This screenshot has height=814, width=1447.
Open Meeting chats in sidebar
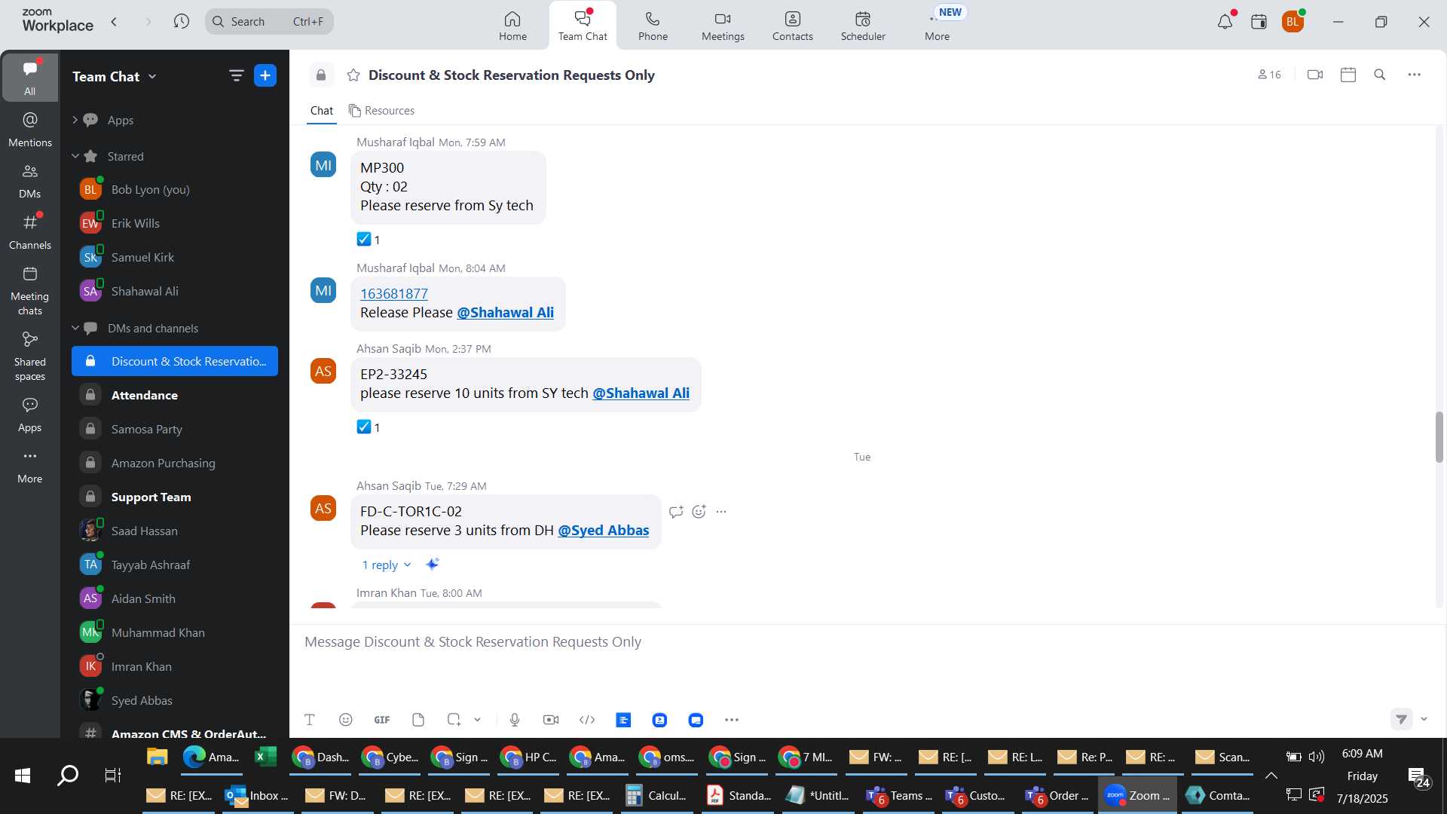click(30, 291)
